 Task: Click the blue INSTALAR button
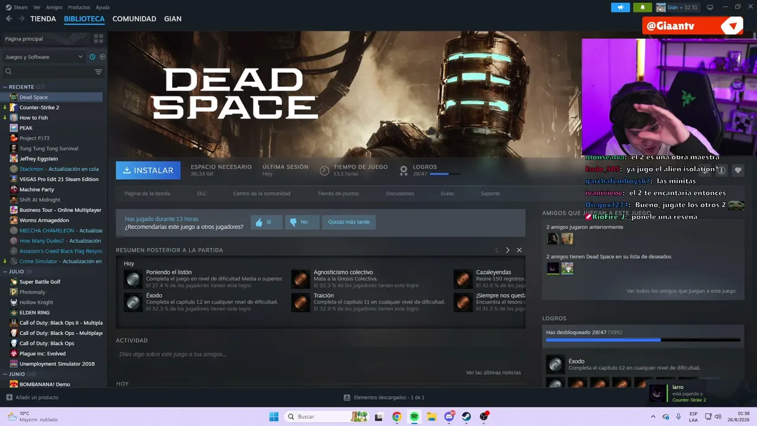148,170
